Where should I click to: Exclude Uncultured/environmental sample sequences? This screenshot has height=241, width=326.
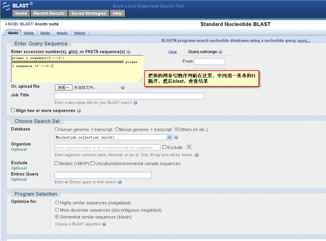tap(92, 164)
